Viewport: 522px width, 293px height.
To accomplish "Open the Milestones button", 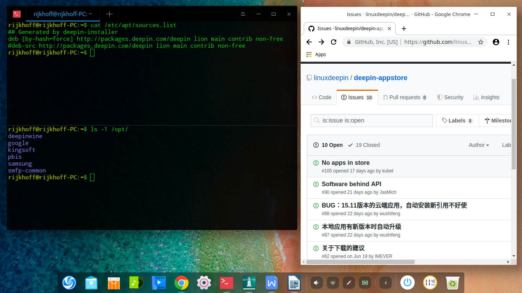I will click(495, 121).
